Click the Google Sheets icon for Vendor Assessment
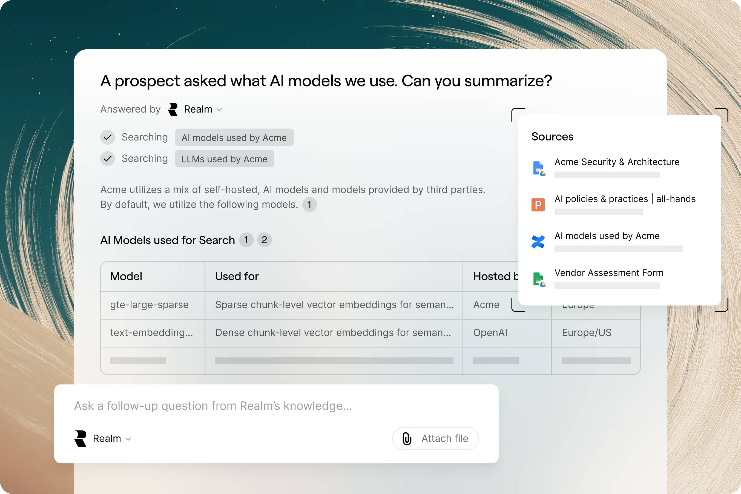 click(538, 279)
